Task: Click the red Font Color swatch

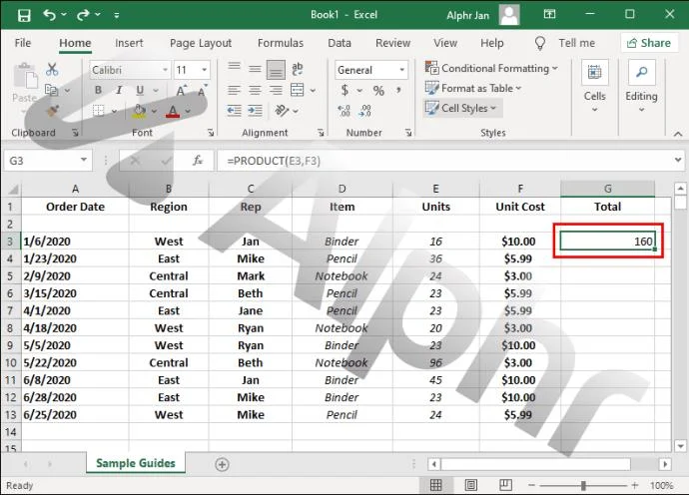Action: [x=173, y=111]
